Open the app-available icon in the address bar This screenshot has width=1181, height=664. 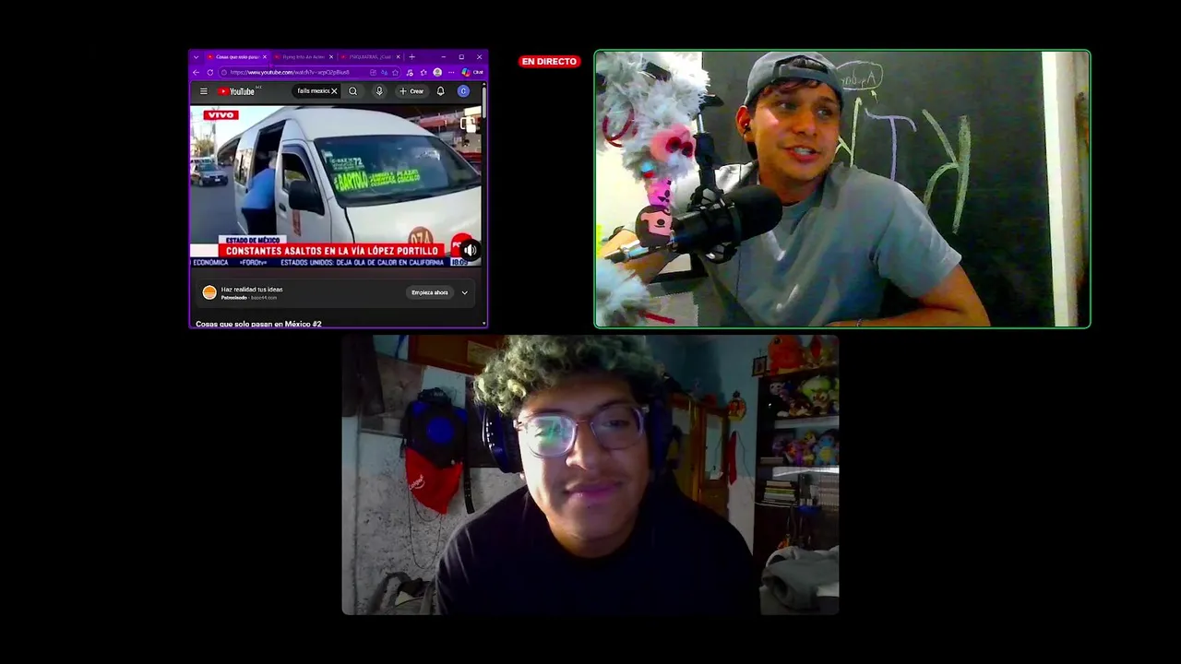click(x=373, y=72)
